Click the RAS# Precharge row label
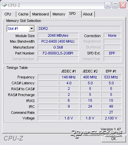Screen dimensions: 128x145 click(x=21, y=95)
